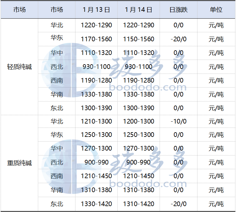
Task: Click the 华北 region cell under 轻质纯碱
Action: pos(57,25)
